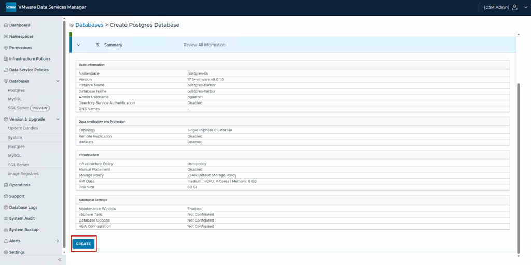Click the breadcrumb database icon

click(72, 25)
